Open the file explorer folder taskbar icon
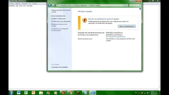 point(41,93)
